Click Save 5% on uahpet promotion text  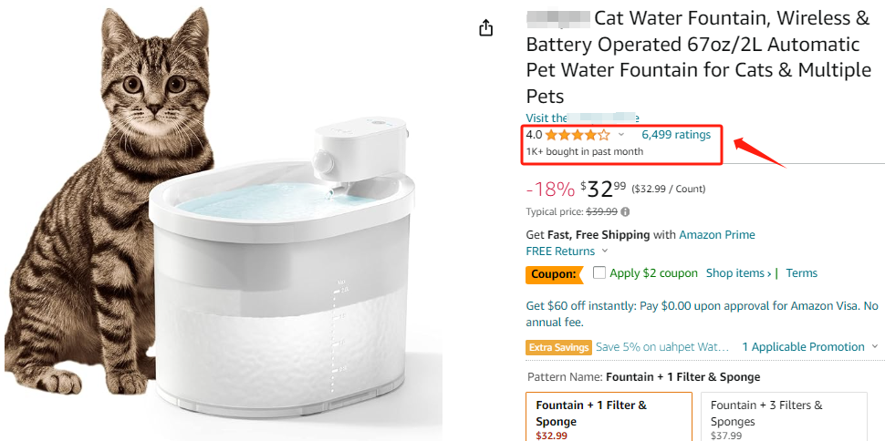pos(662,347)
